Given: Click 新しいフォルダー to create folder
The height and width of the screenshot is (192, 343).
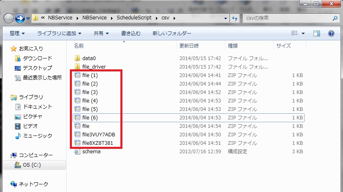Looking at the screenshot, I should click(x=172, y=33).
